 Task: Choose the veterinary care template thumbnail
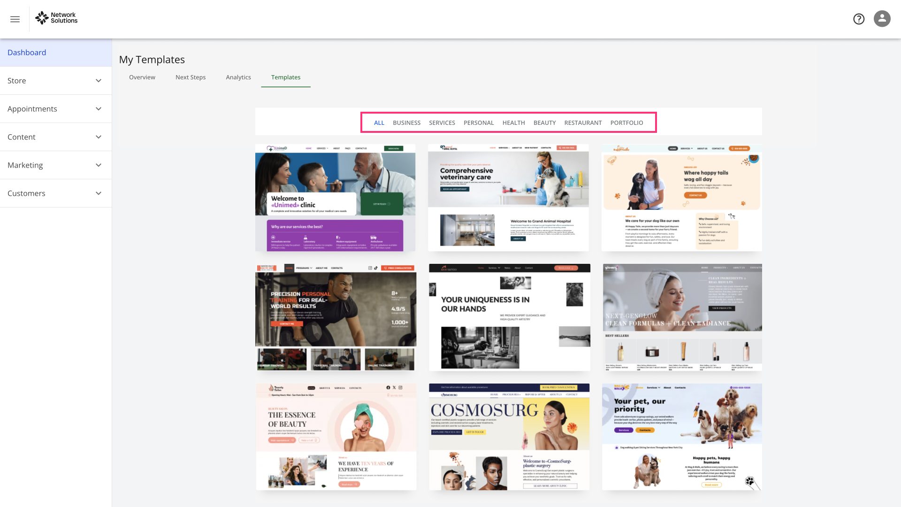click(x=508, y=198)
